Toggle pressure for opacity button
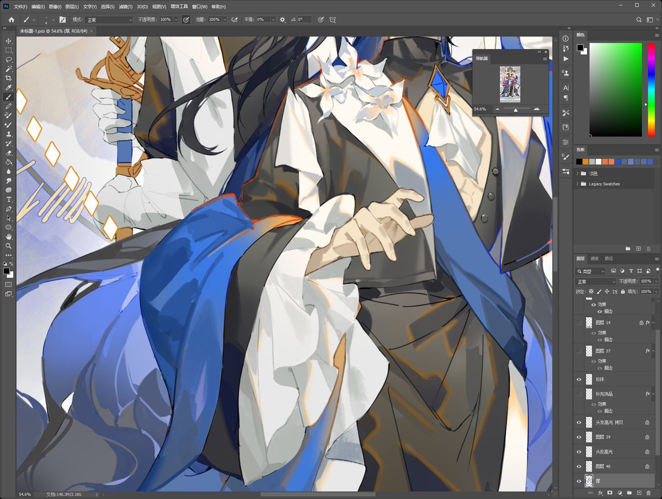Viewport: 662px width, 499px height. tap(186, 19)
